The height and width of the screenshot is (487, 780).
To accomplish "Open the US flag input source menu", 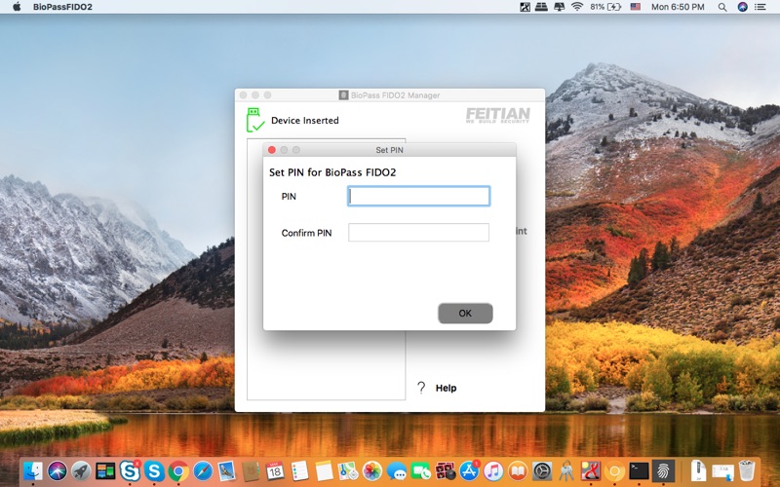I will click(636, 7).
